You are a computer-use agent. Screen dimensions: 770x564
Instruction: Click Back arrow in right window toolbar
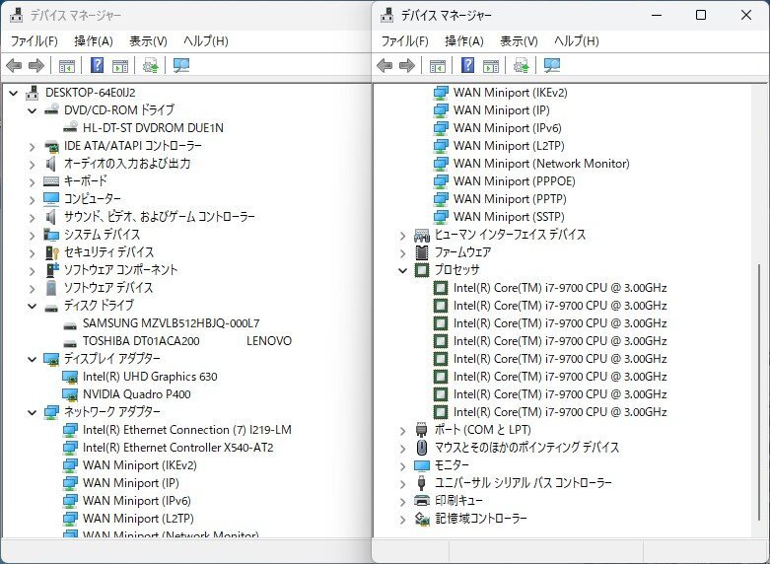pyautogui.click(x=385, y=65)
